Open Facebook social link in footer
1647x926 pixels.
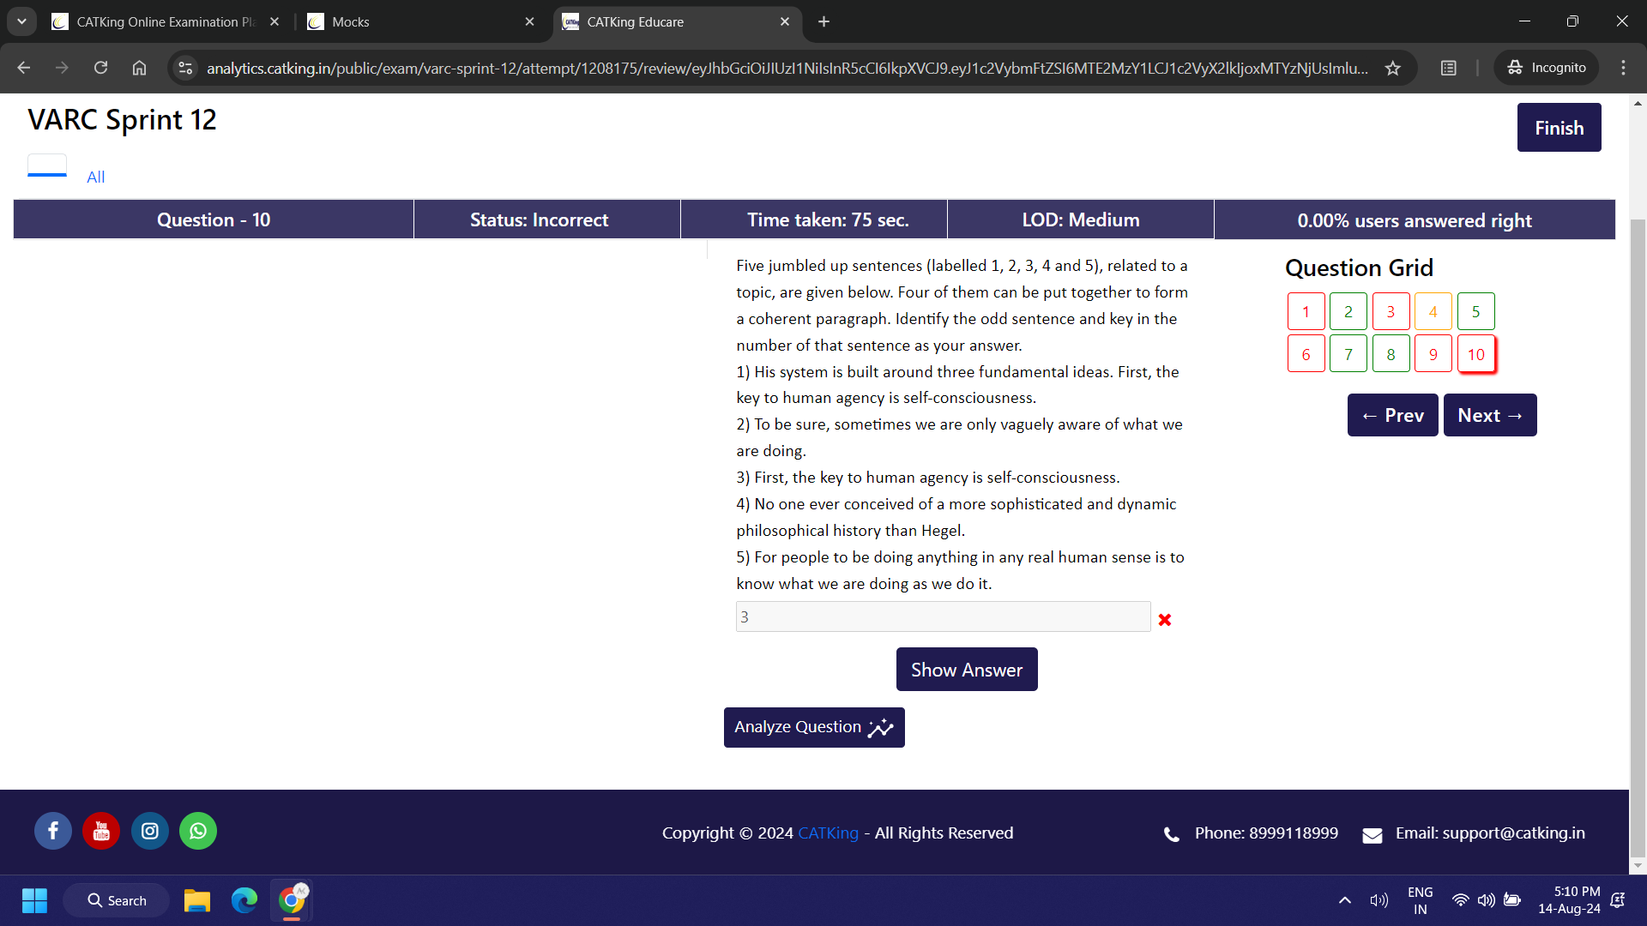pos(52,831)
